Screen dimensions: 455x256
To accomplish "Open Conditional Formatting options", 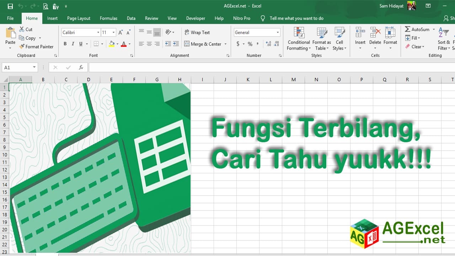I will [299, 39].
